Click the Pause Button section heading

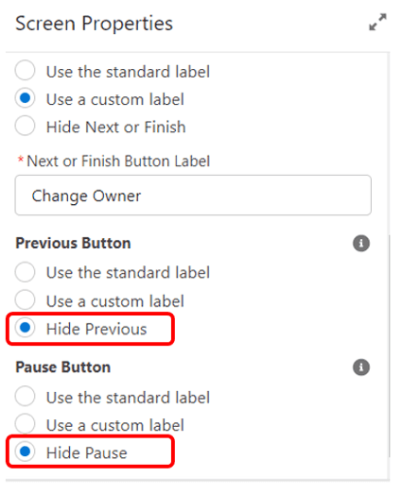tap(63, 367)
